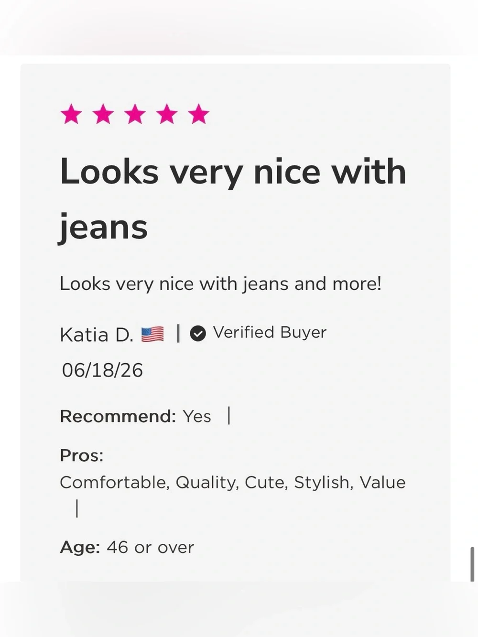Click the third pink rating star
The height and width of the screenshot is (637, 478).
(x=135, y=115)
